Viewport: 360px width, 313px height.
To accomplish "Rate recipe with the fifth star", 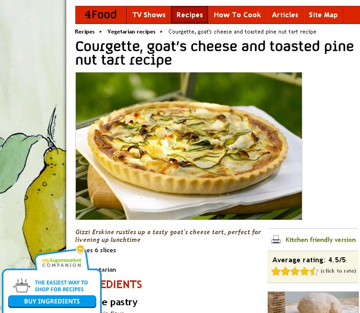I will pyautogui.click(x=314, y=271).
